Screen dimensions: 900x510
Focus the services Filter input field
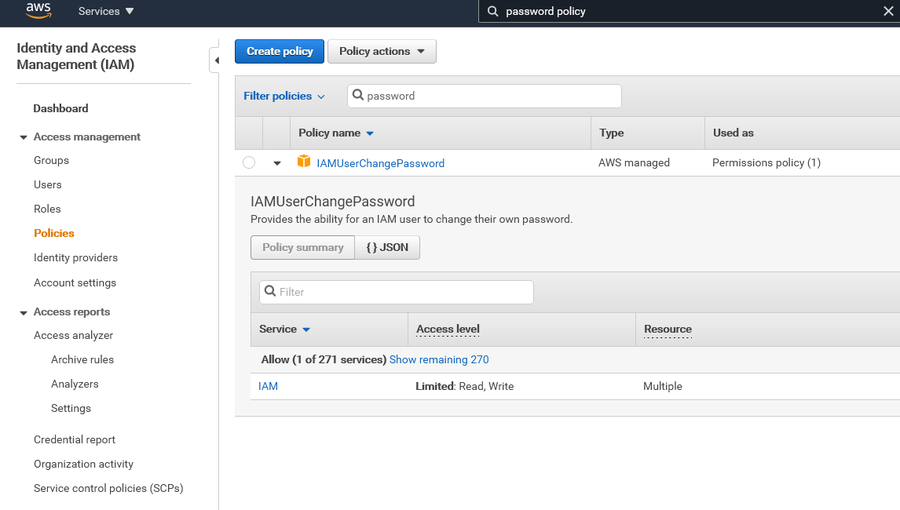[397, 292]
